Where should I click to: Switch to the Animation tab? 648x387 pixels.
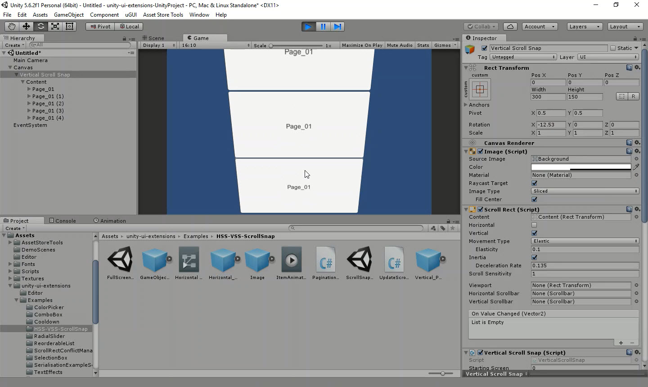pos(110,220)
